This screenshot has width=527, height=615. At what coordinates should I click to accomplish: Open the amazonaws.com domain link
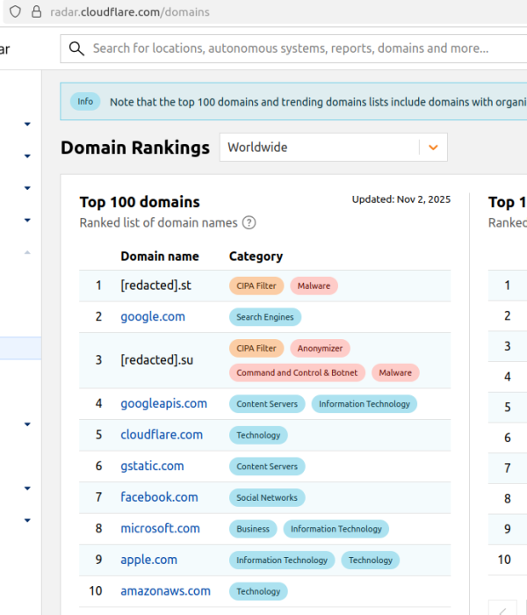point(165,591)
